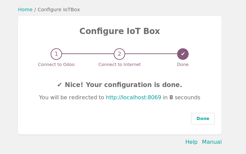Click the completed checkmark step circle

[x=183, y=54]
